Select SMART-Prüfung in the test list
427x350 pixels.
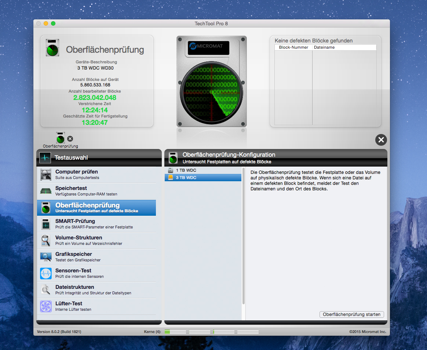pos(96,224)
